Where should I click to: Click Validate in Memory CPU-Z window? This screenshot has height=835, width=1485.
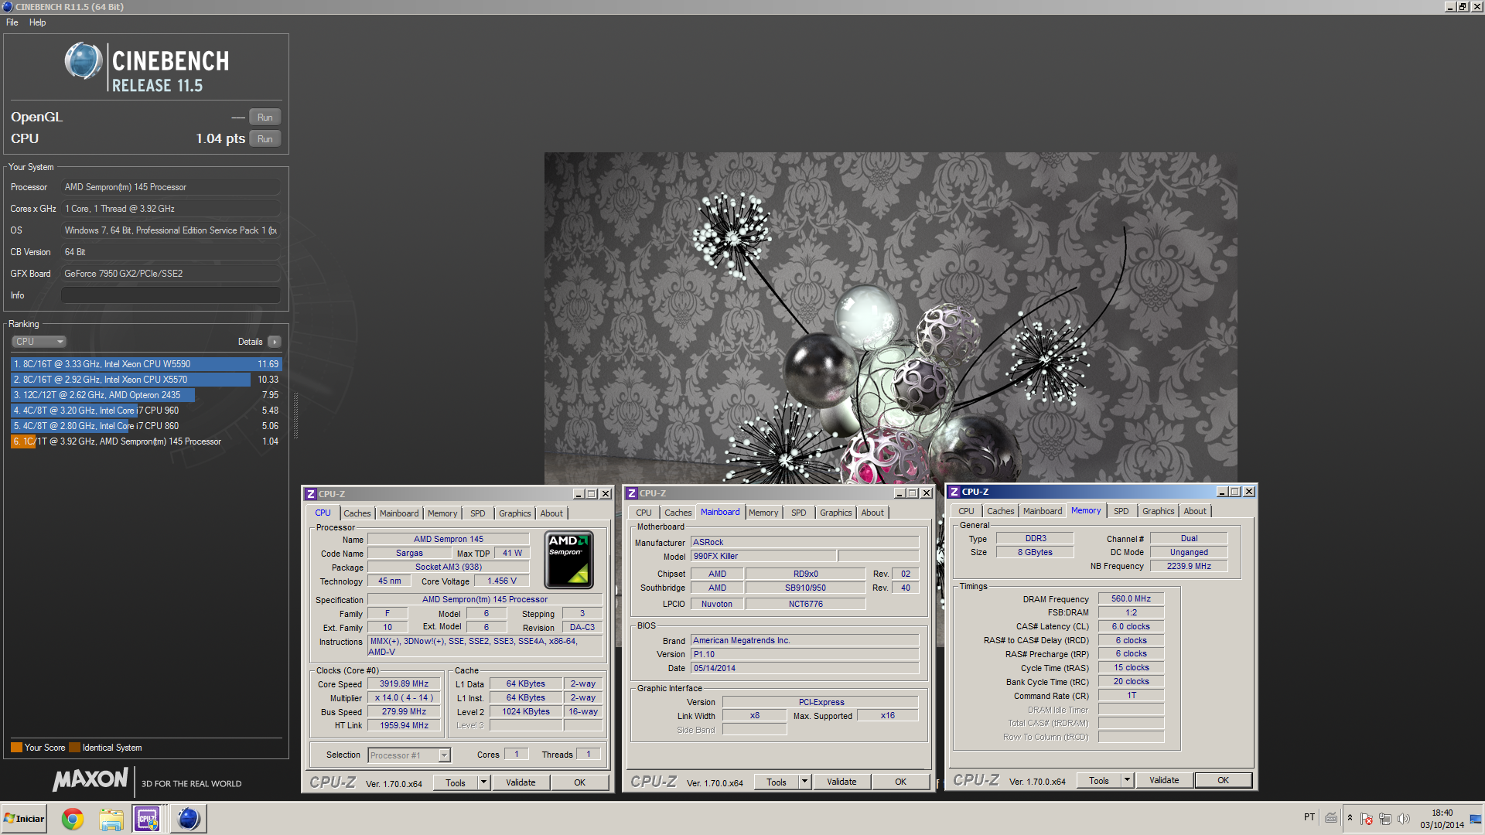point(1164,780)
